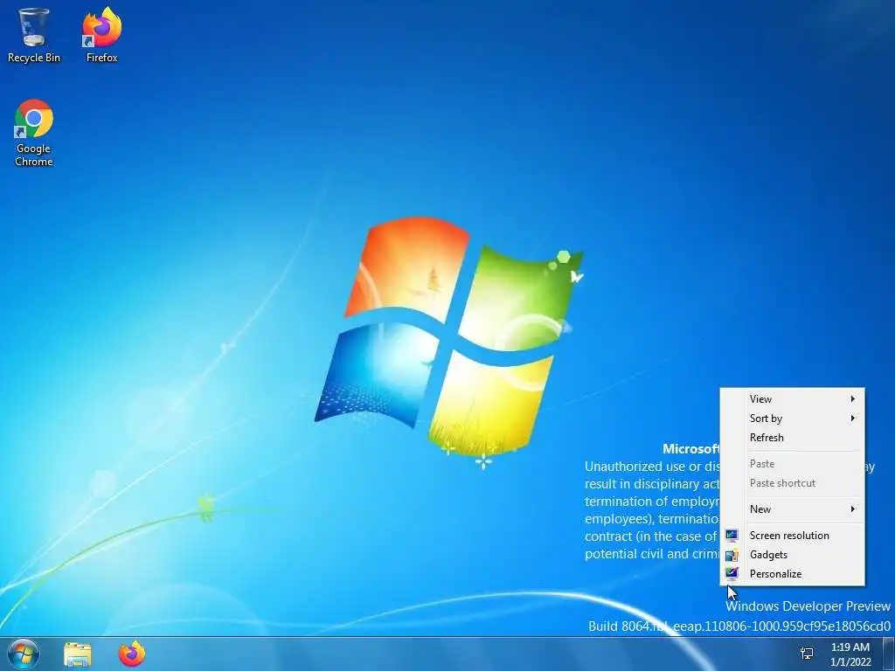The height and width of the screenshot is (671, 895).
Task: Click the network tray icon
Action: (807, 654)
